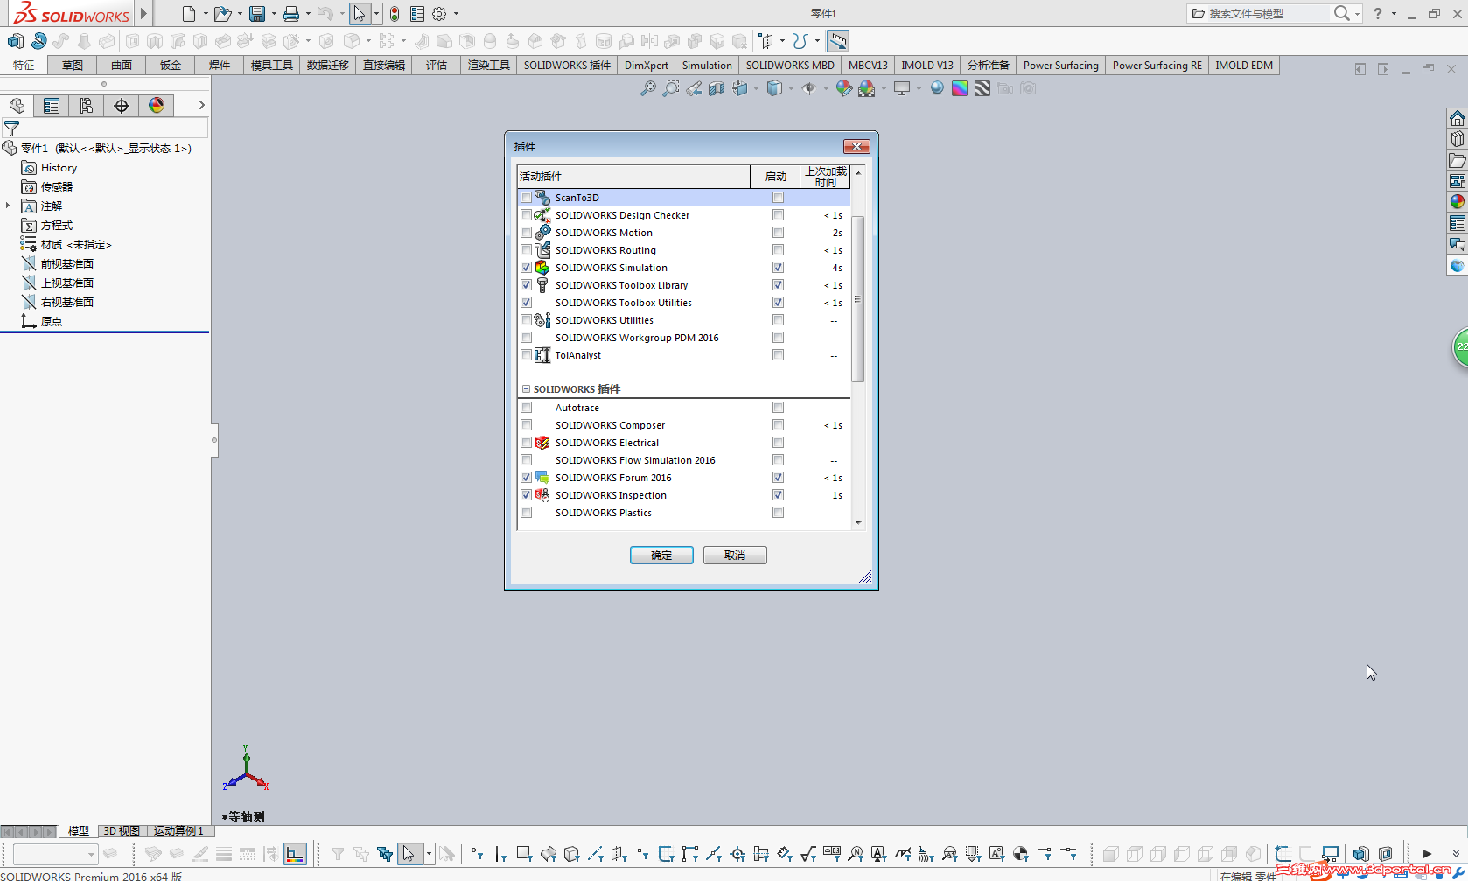Open the PropertyManager tab icon

click(52, 106)
